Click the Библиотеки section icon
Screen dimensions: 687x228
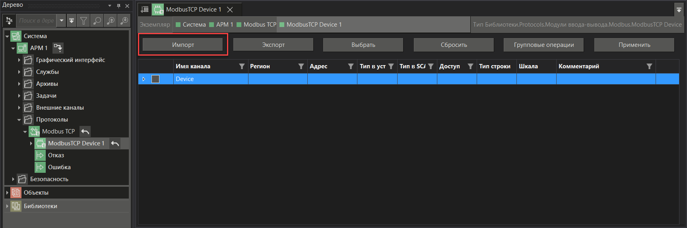click(x=16, y=206)
